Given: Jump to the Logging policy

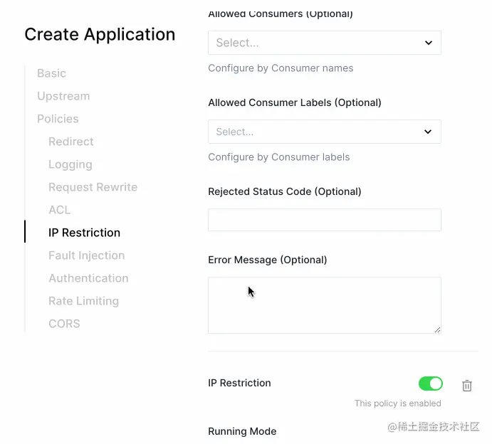Looking at the screenshot, I should click(x=70, y=164).
